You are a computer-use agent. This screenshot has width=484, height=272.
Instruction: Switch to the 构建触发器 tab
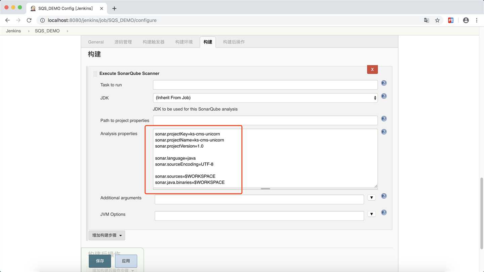[x=154, y=42]
